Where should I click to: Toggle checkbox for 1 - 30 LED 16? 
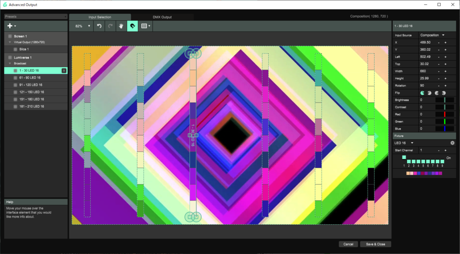[x=15, y=71]
